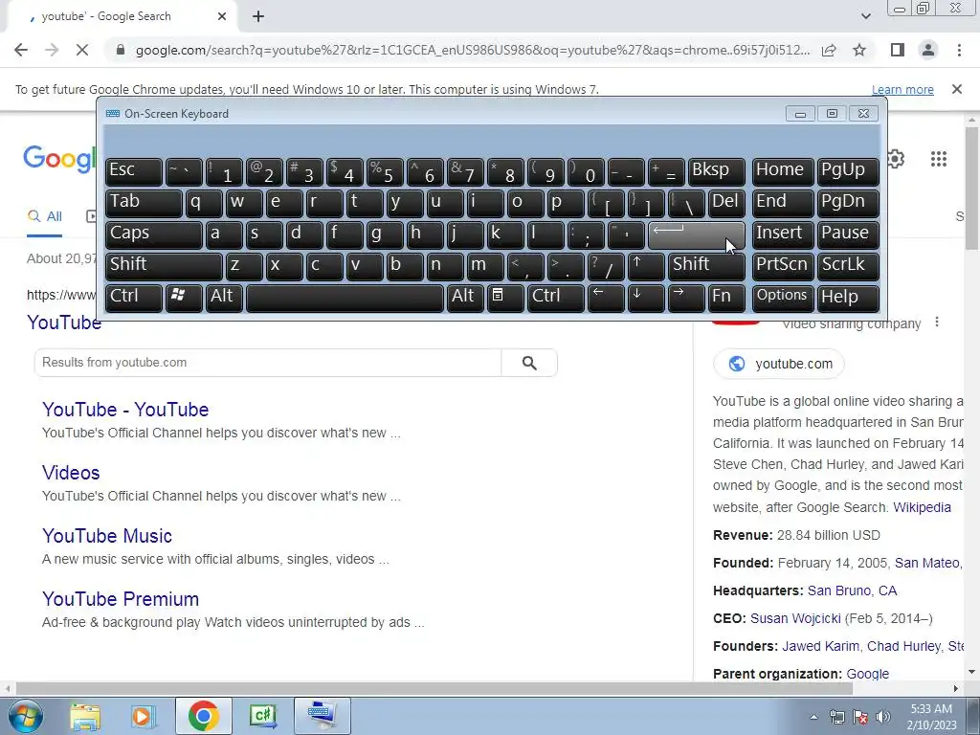Click the Del key
Viewport: 980px width, 735px height.
[x=726, y=203]
